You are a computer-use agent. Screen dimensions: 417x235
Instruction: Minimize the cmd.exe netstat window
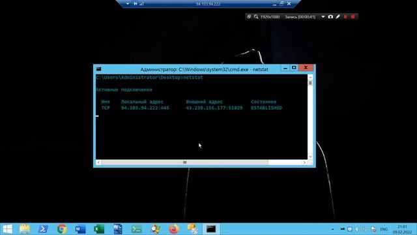pyautogui.click(x=285, y=68)
